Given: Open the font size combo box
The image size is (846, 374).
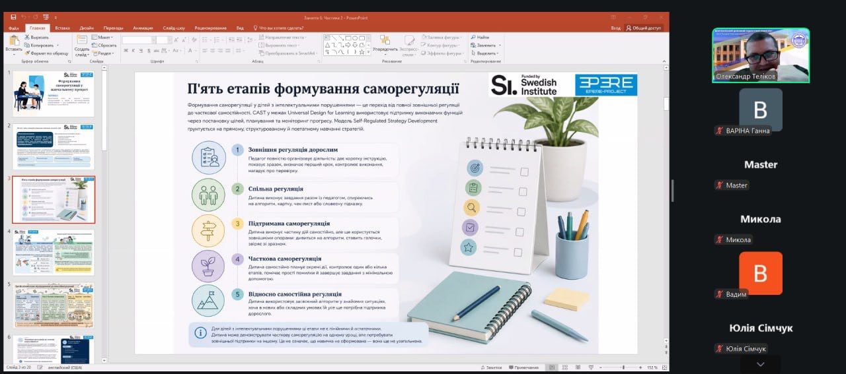Looking at the screenshot, I should [164, 40].
